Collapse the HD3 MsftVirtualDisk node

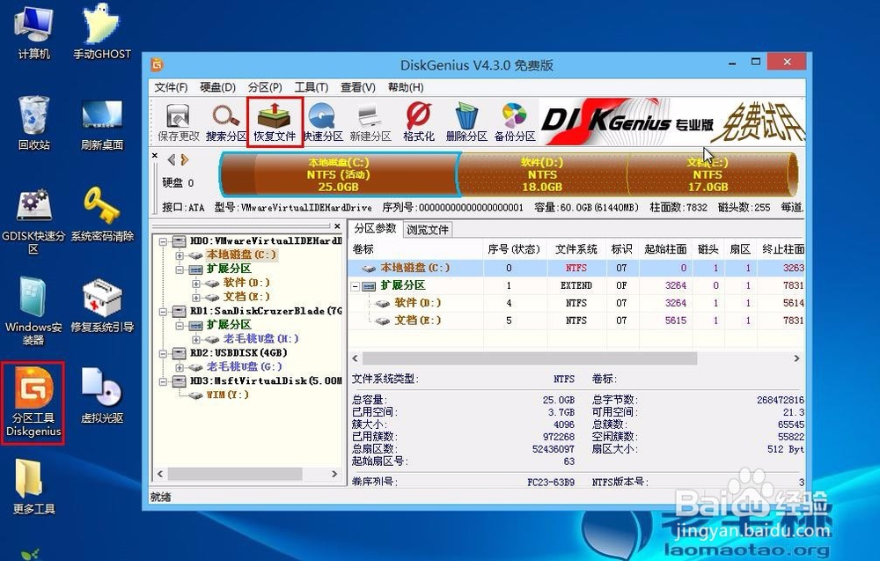(x=162, y=382)
